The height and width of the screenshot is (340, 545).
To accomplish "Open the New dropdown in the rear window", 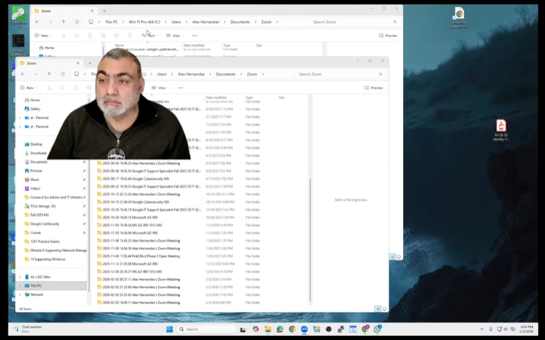I will coord(43,35).
